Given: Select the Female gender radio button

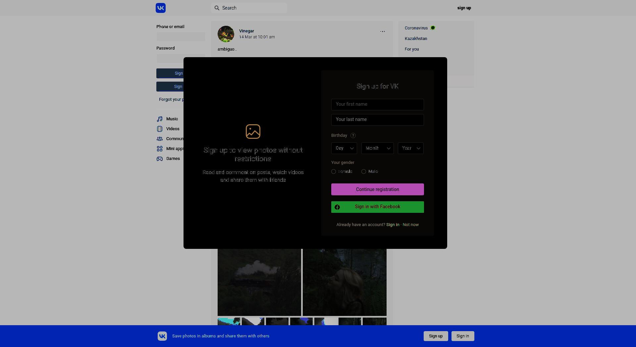Looking at the screenshot, I should [334, 172].
